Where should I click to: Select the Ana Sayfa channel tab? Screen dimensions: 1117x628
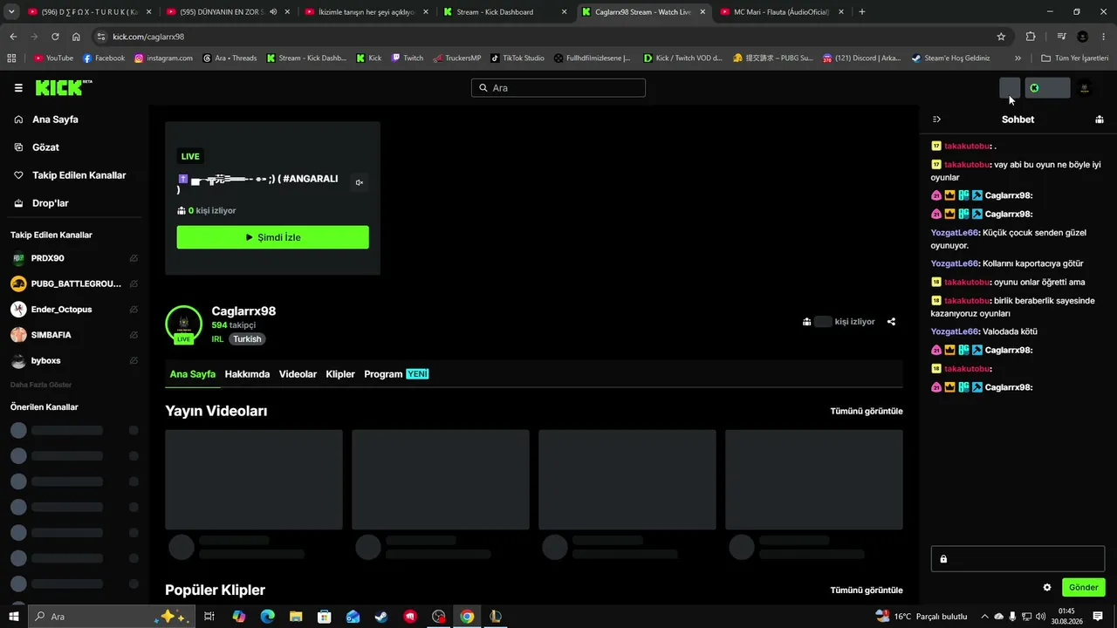coord(193,374)
